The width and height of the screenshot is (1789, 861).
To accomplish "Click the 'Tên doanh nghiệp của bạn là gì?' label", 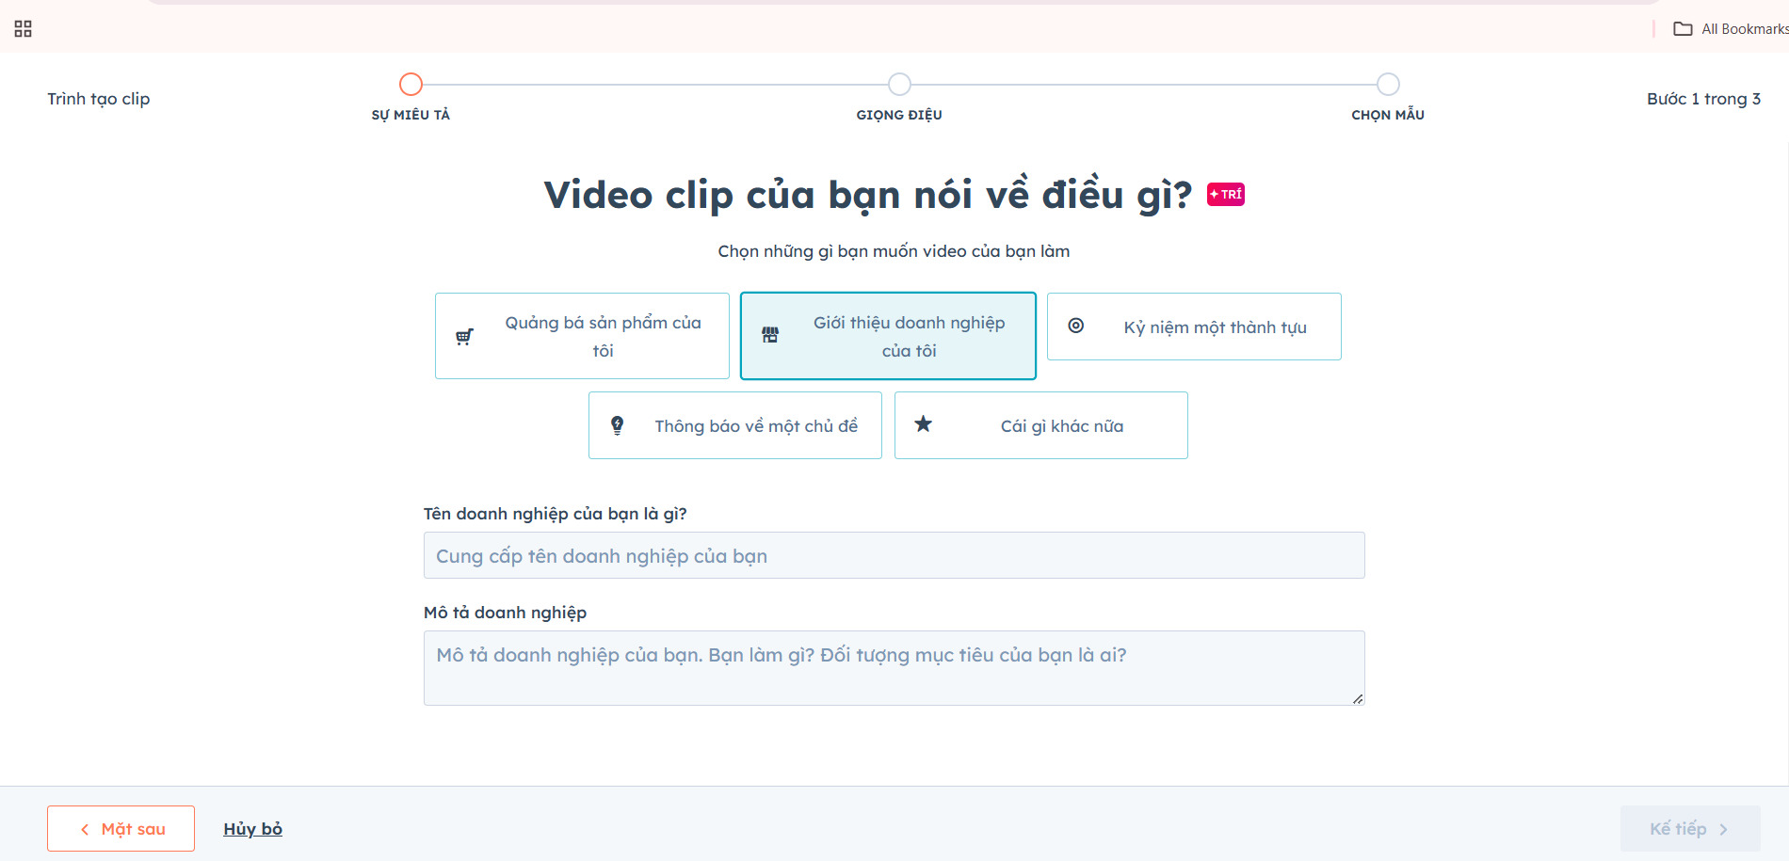I will (556, 514).
